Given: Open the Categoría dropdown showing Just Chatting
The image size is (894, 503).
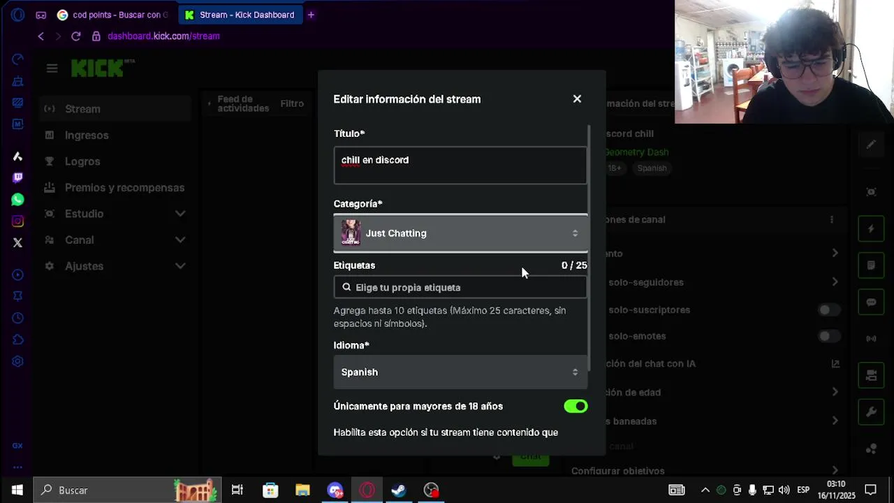Looking at the screenshot, I should pos(460,233).
